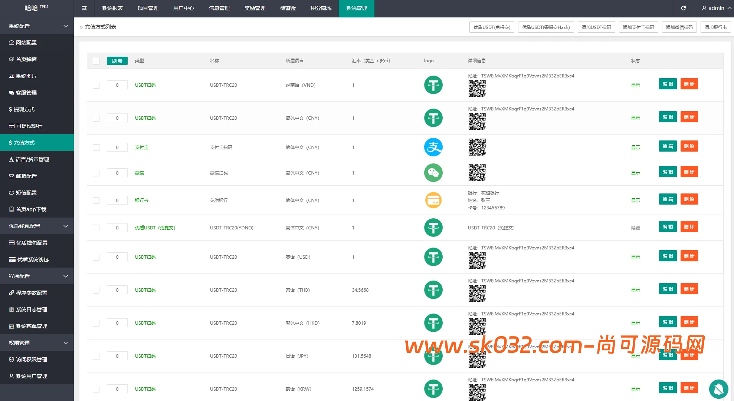
Task: Open the admin user dropdown
Action: pyautogui.click(x=716, y=8)
